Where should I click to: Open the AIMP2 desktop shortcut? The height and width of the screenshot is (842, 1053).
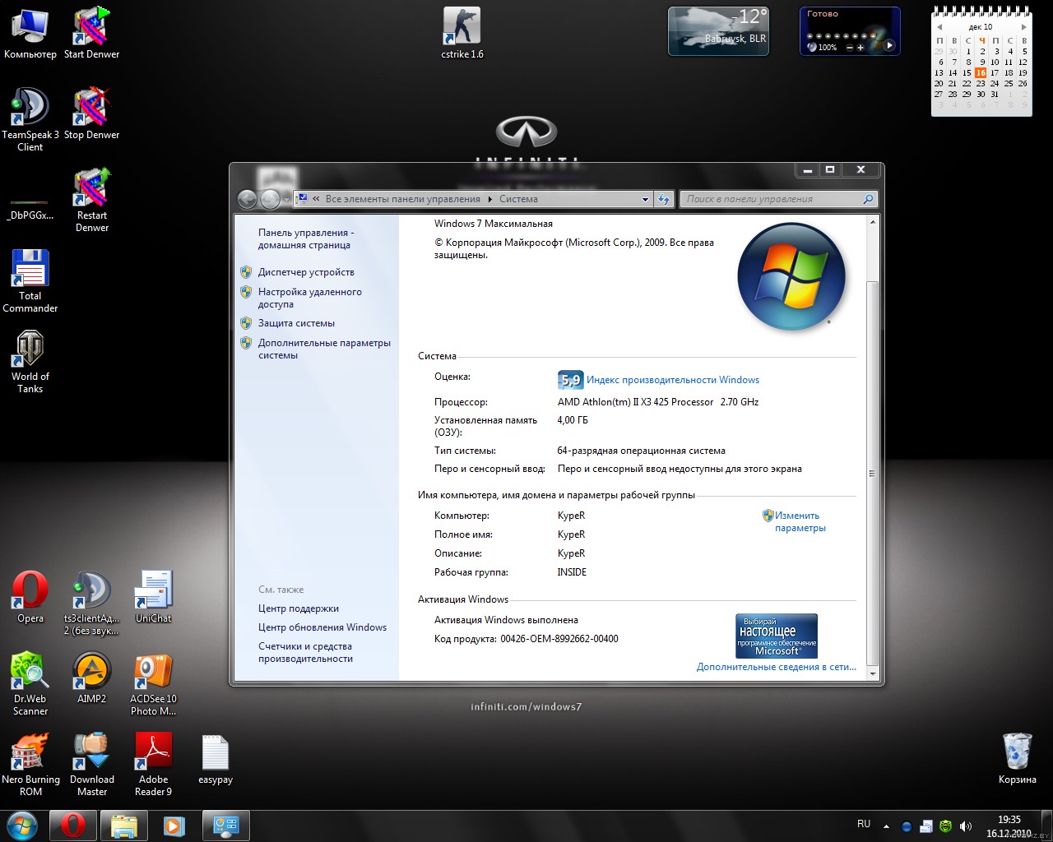click(x=91, y=678)
